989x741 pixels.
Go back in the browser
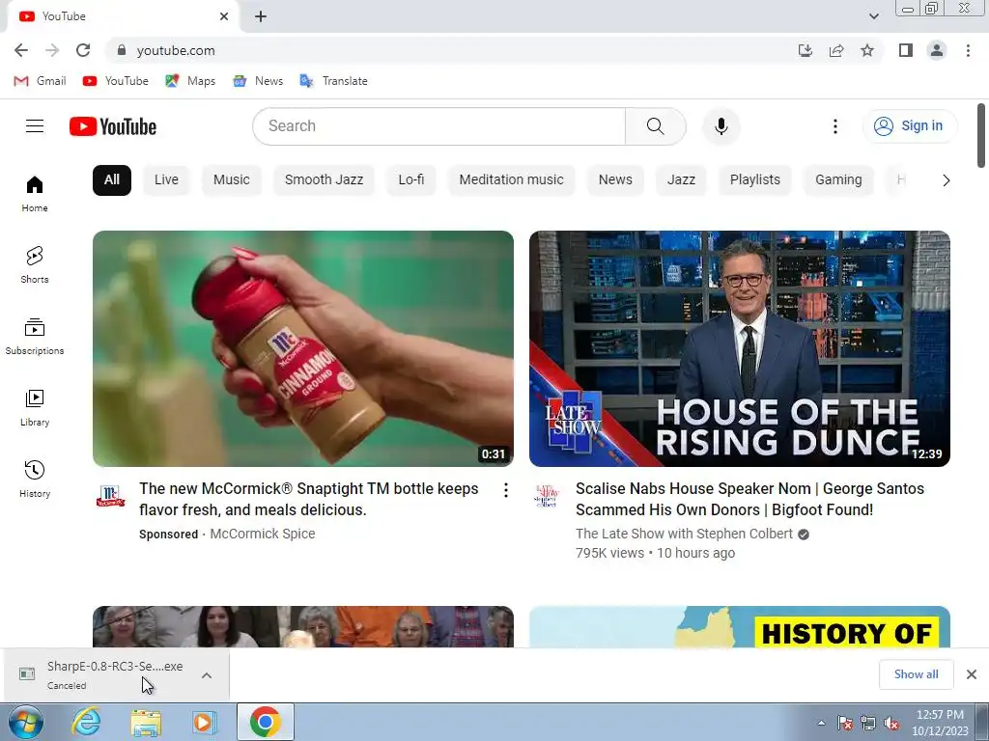21,50
